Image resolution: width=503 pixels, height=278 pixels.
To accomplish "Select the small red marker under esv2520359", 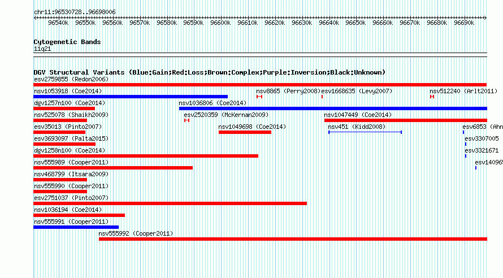I will [x=187, y=120].
